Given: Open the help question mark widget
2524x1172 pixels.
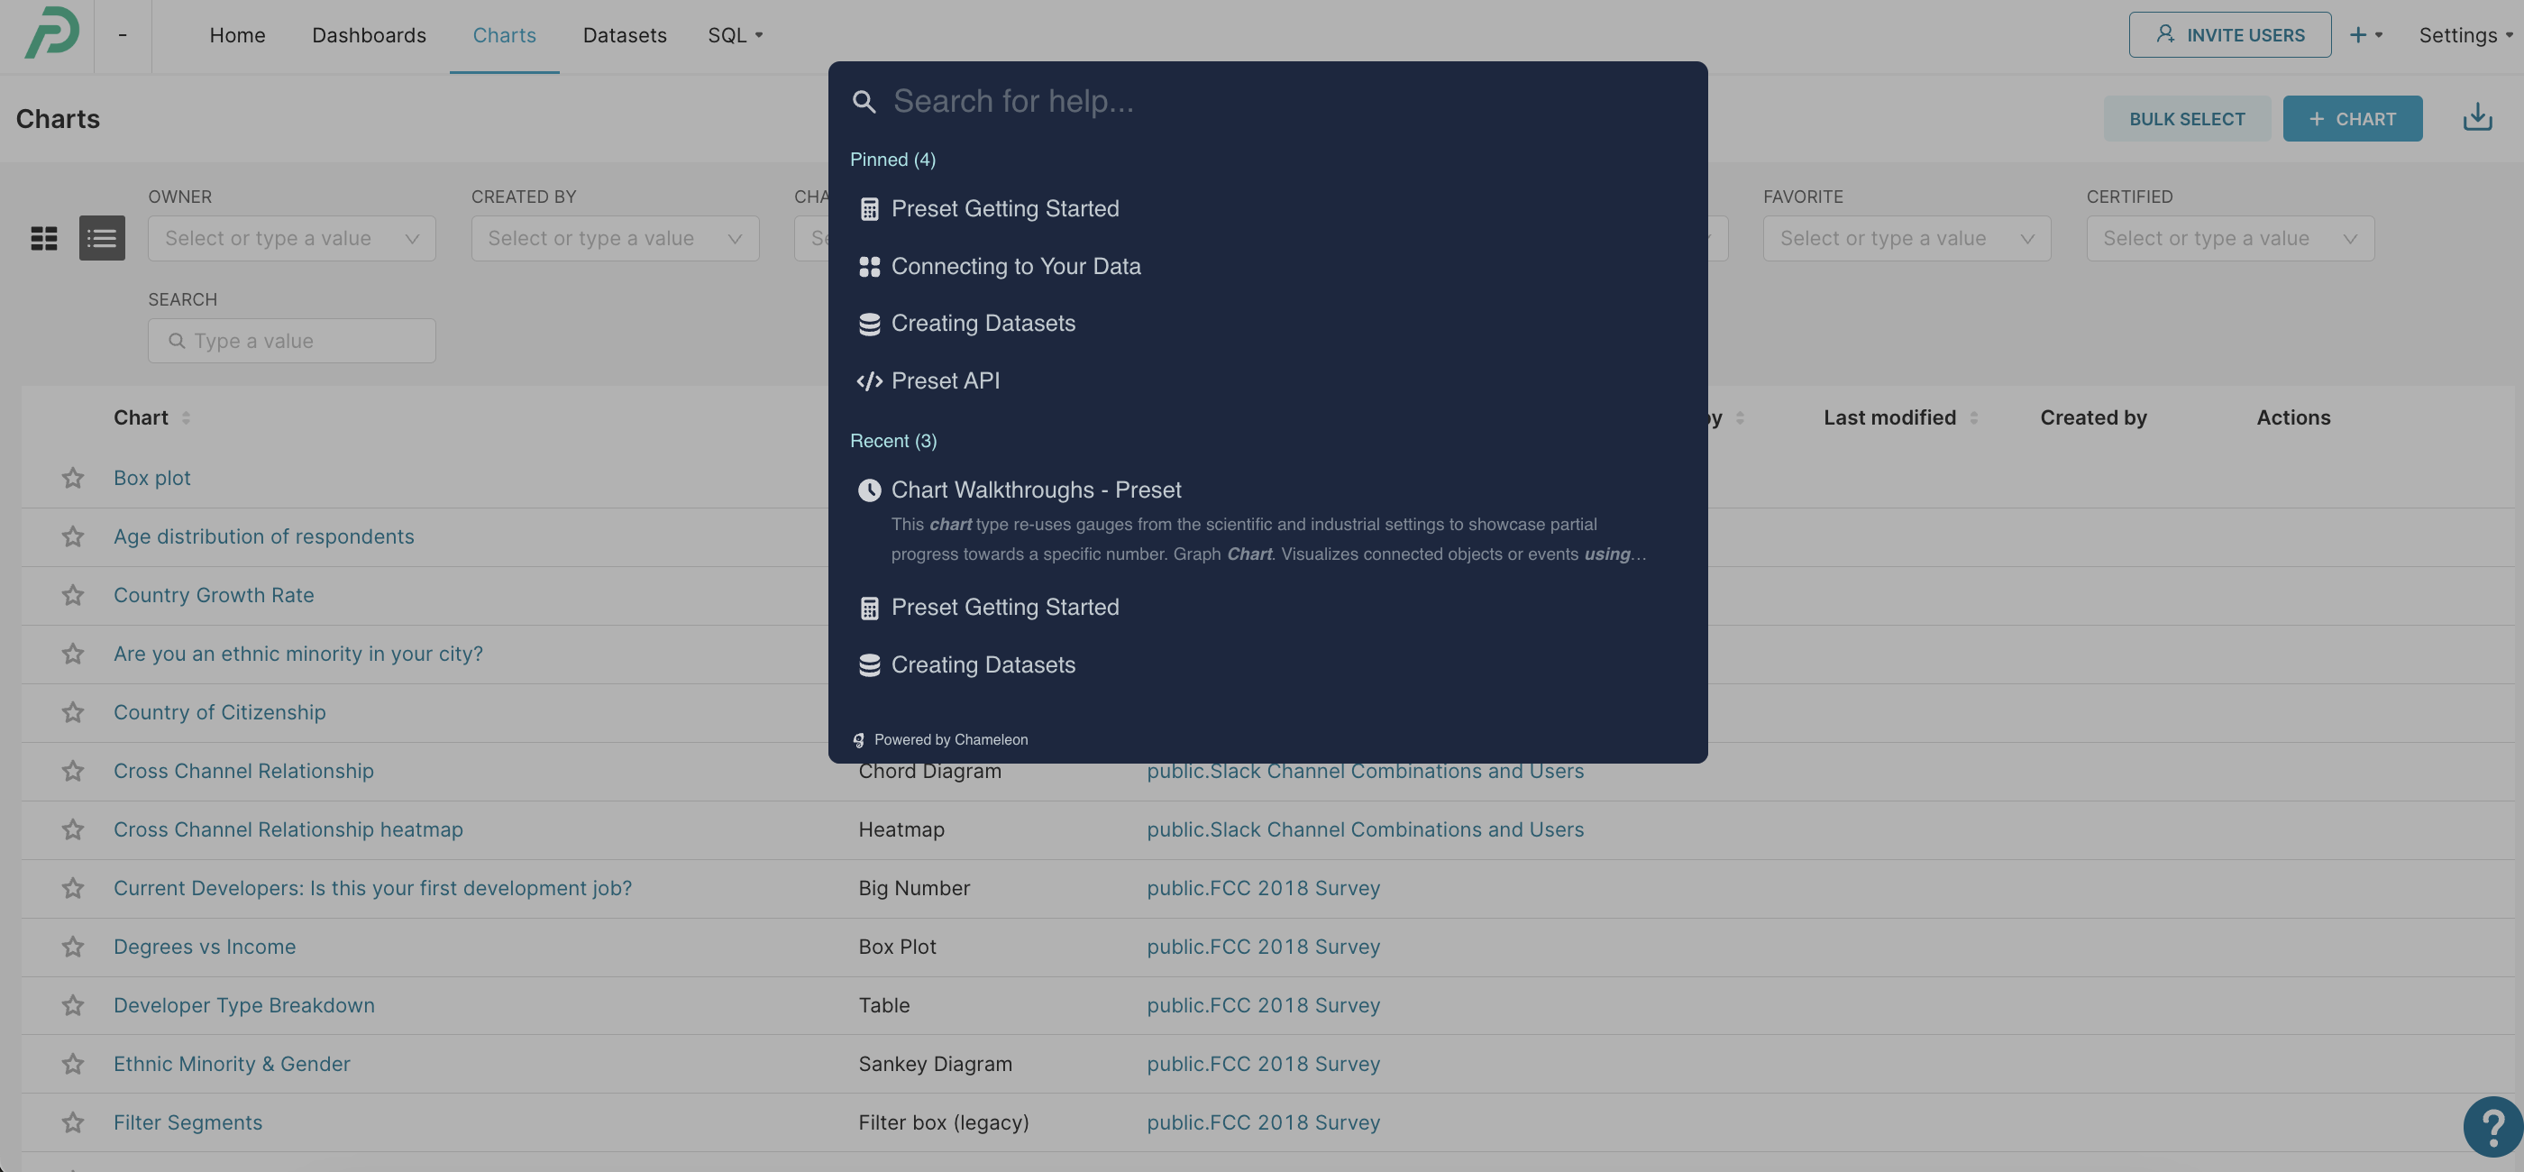Looking at the screenshot, I should [2492, 1127].
